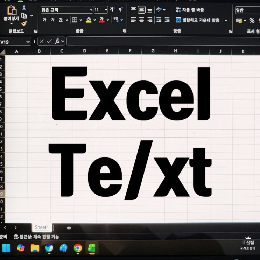This screenshot has width=260, height=260.
Task: Open the Alignment group dialog launcher
Action: pyautogui.click(x=230, y=31)
